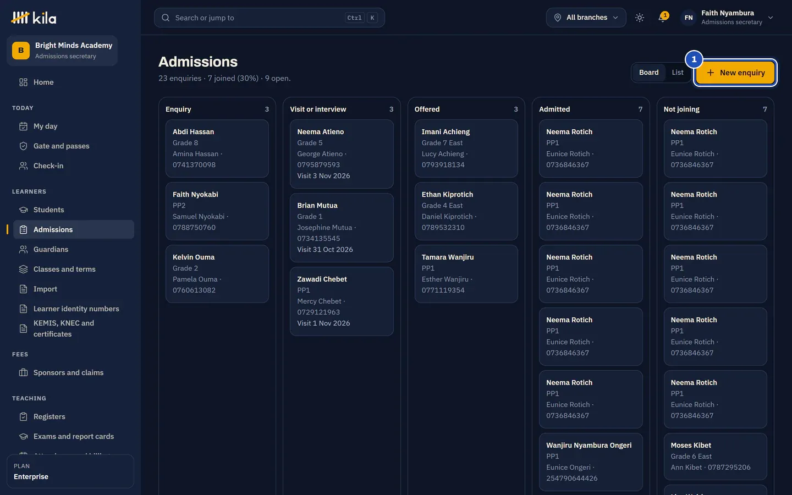Image resolution: width=792 pixels, height=495 pixels.
Task: Open Wanjiru Nyambura Ongeri admitted card
Action: (x=591, y=462)
